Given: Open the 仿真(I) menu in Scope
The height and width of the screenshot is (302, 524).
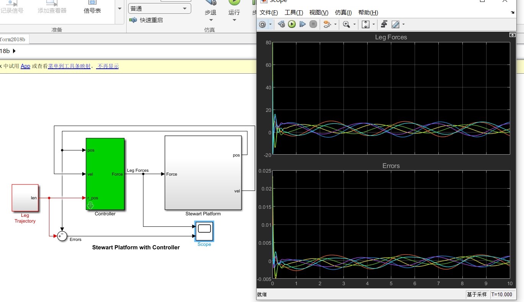Looking at the screenshot, I should pyautogui.click(x=343, y=13).
